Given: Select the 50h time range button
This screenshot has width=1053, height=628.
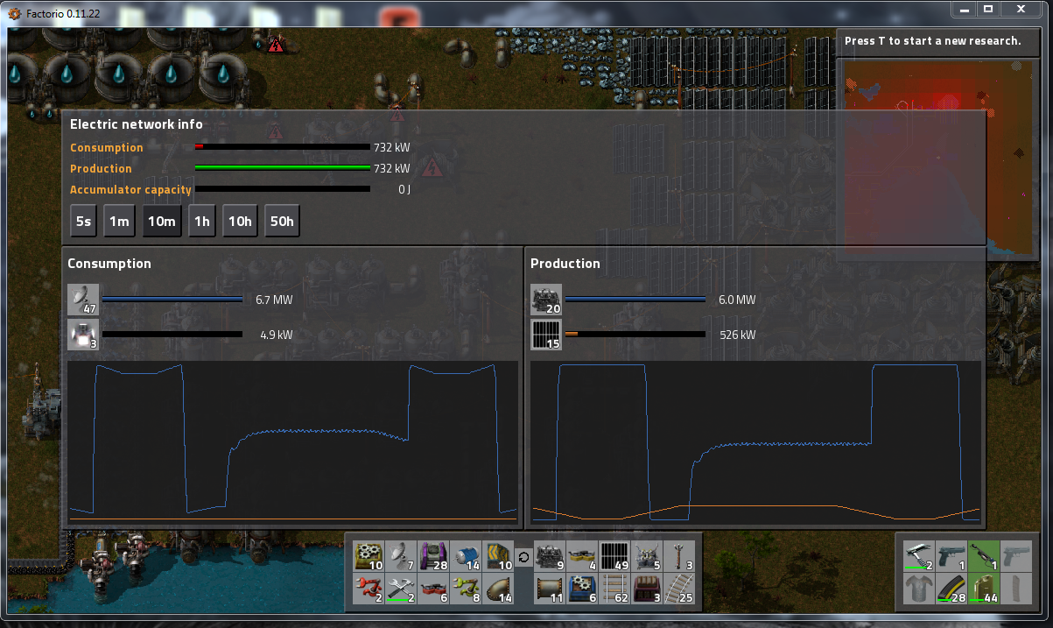Looking at the screenshot, I should 282,222.
